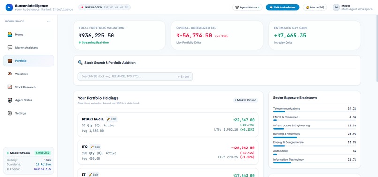This screenshot has height=177, width=378.
Task: Open Market Assistant section
Action: pos(29,47)
